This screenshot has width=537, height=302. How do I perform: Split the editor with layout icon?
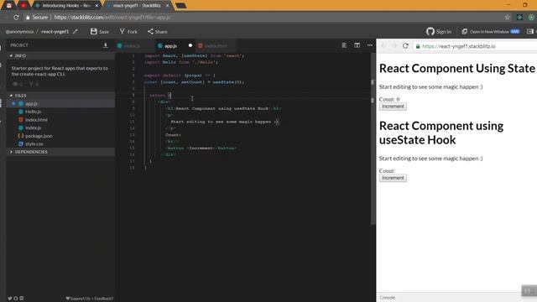pos(357,45)
